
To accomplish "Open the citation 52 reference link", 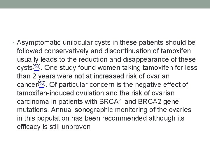I will click(x=42, y=83).
